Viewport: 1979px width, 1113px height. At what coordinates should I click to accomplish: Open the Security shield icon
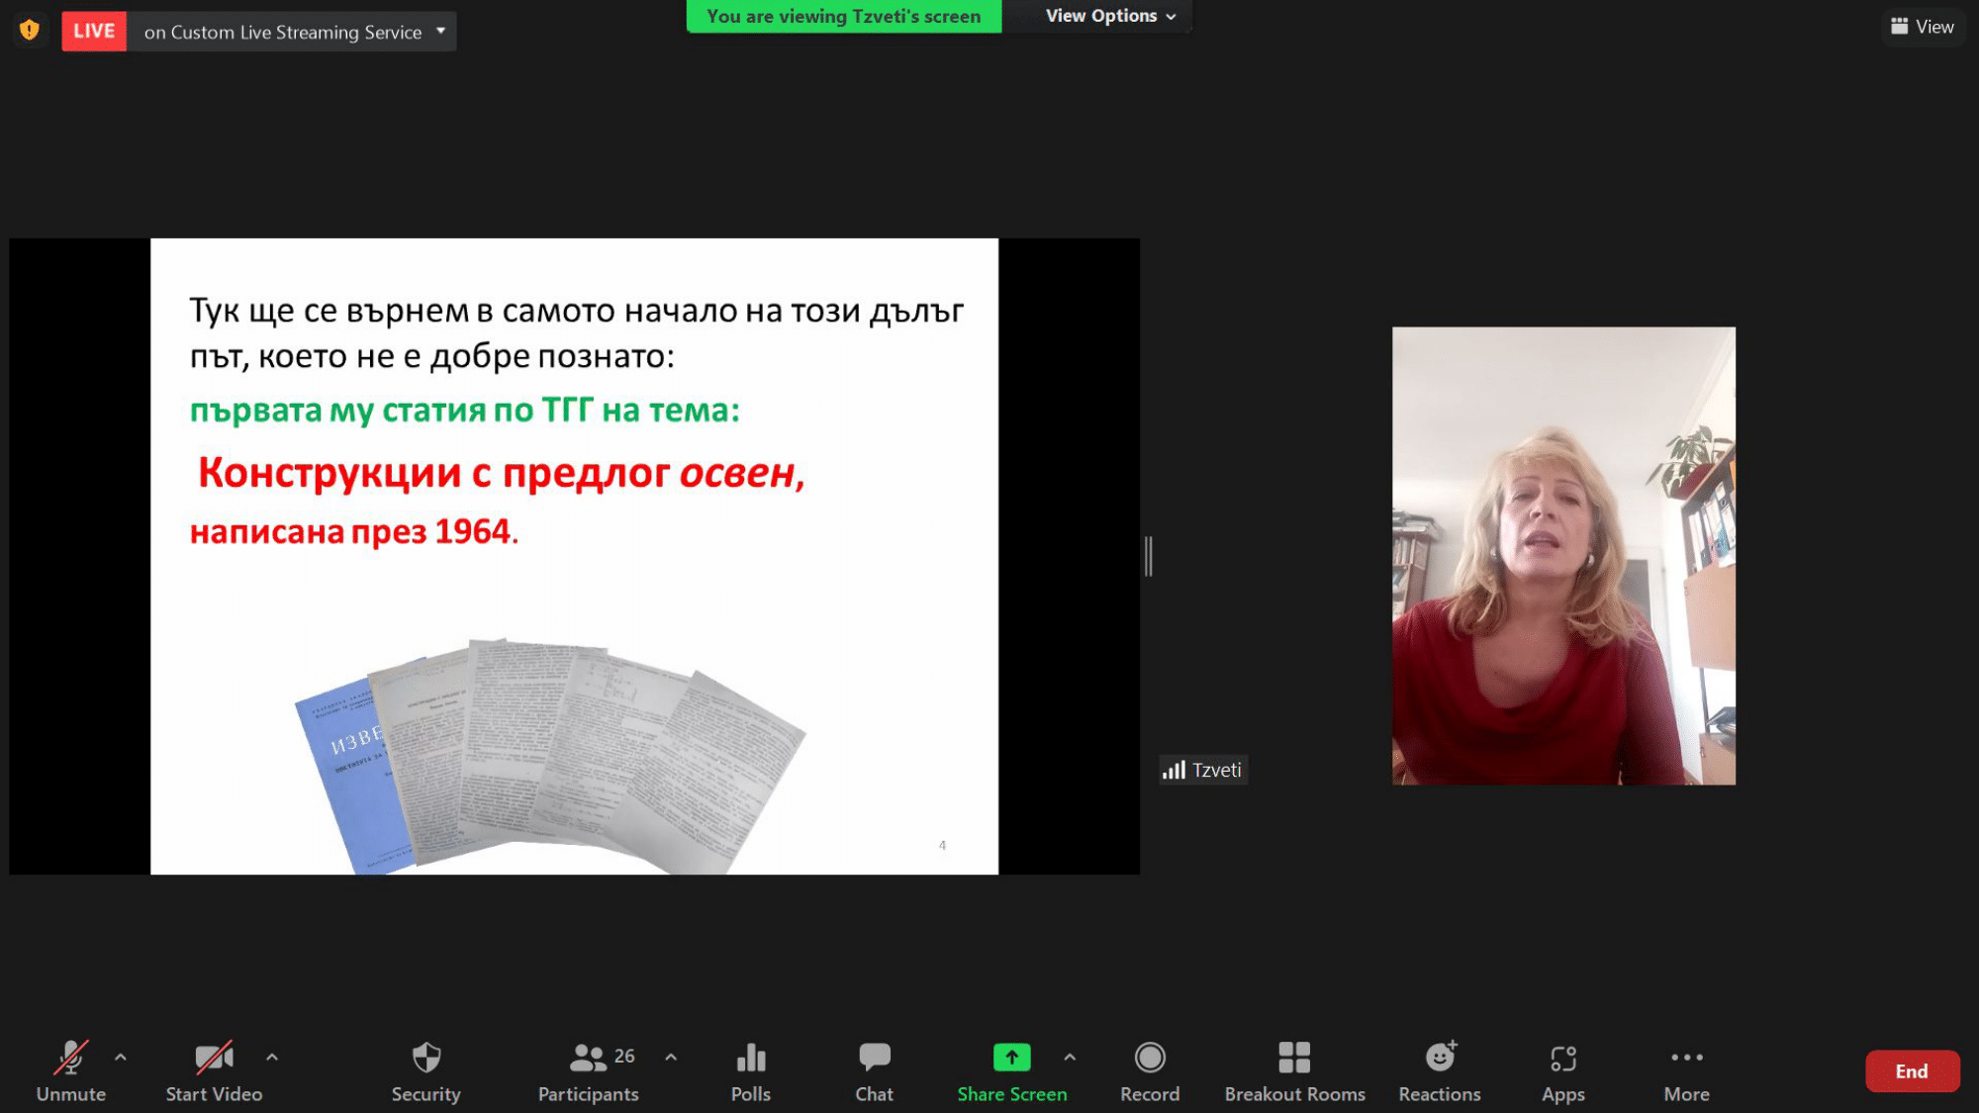click(425, 1058)
